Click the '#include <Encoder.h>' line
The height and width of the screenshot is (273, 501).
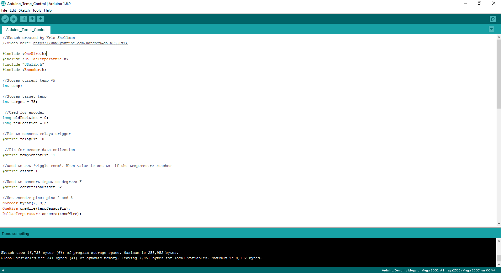(x=24, y=70)
